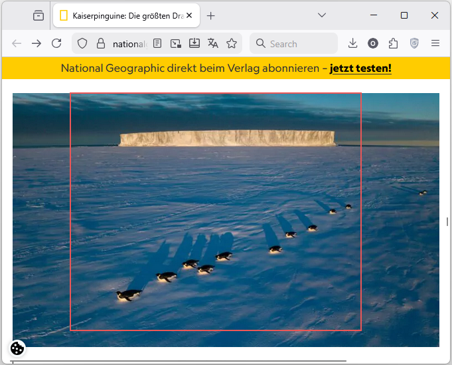
Task: Open a new tab with plus button
Action: (211, 15)
